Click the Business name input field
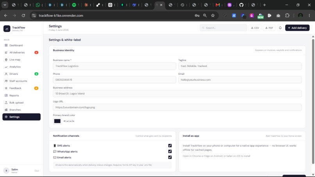 tap(115, 66)
